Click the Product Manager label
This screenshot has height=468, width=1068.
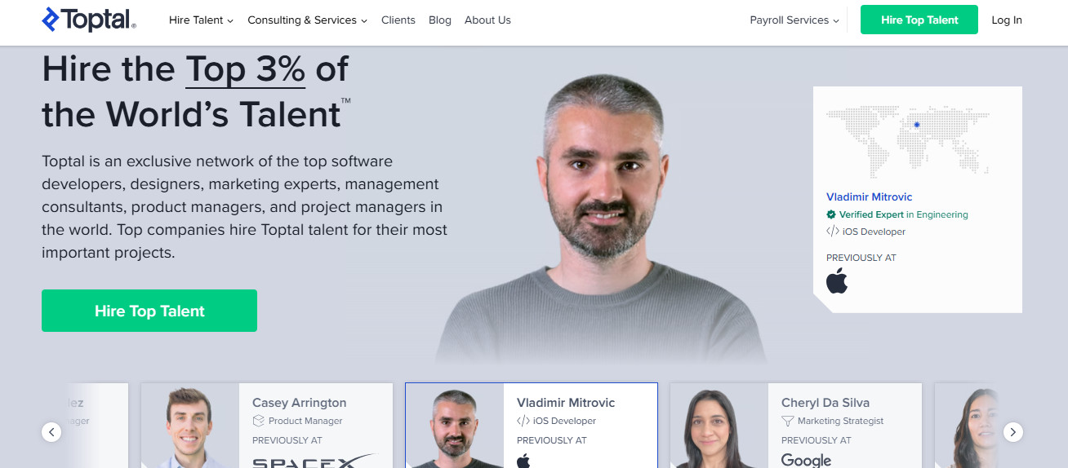(x=305, y=422)
